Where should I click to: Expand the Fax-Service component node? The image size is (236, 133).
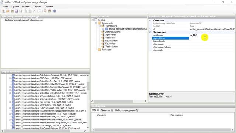(x=10, y=102)
